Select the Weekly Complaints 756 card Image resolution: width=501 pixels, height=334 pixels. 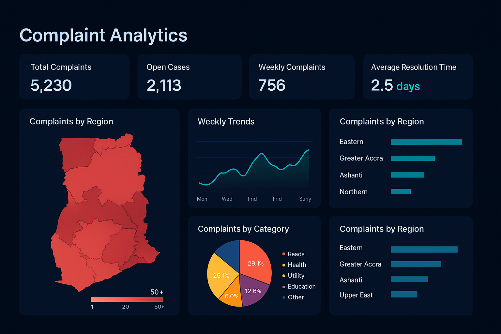[x=301, y=77]
